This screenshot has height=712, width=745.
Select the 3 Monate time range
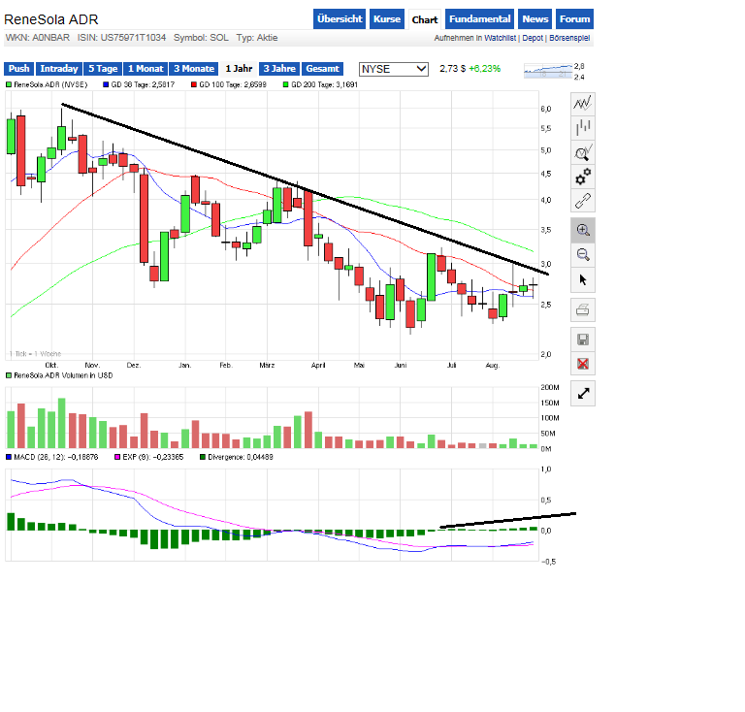click(x=194, y=69)
